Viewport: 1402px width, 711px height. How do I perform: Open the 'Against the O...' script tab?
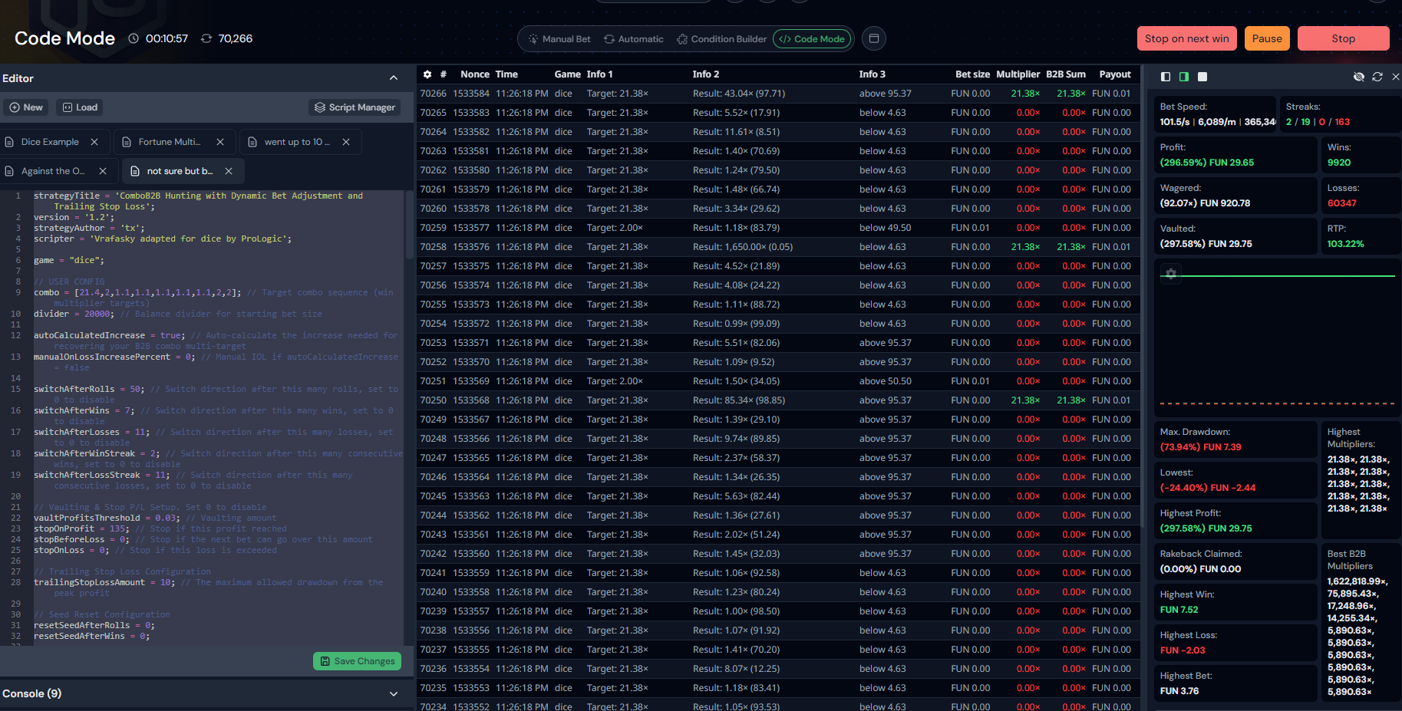pyautogui.click(x=52, y=171)
